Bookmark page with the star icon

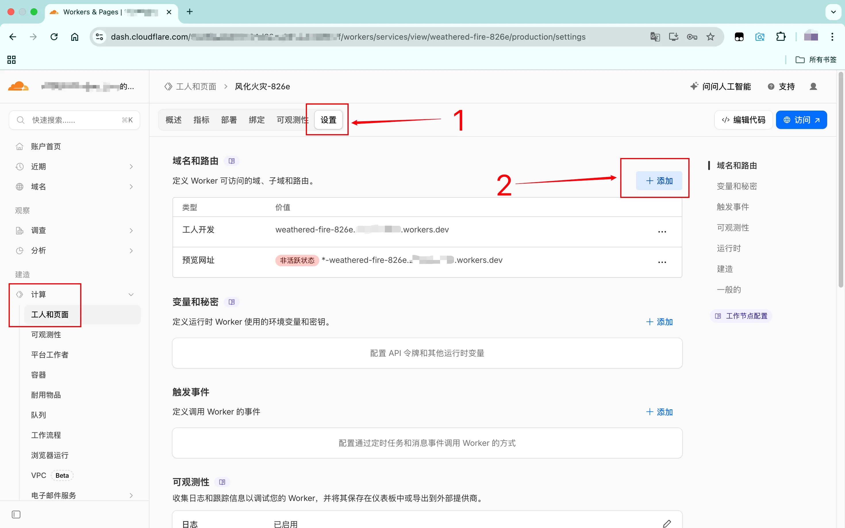pyautogui.click(x=710, y=37)
